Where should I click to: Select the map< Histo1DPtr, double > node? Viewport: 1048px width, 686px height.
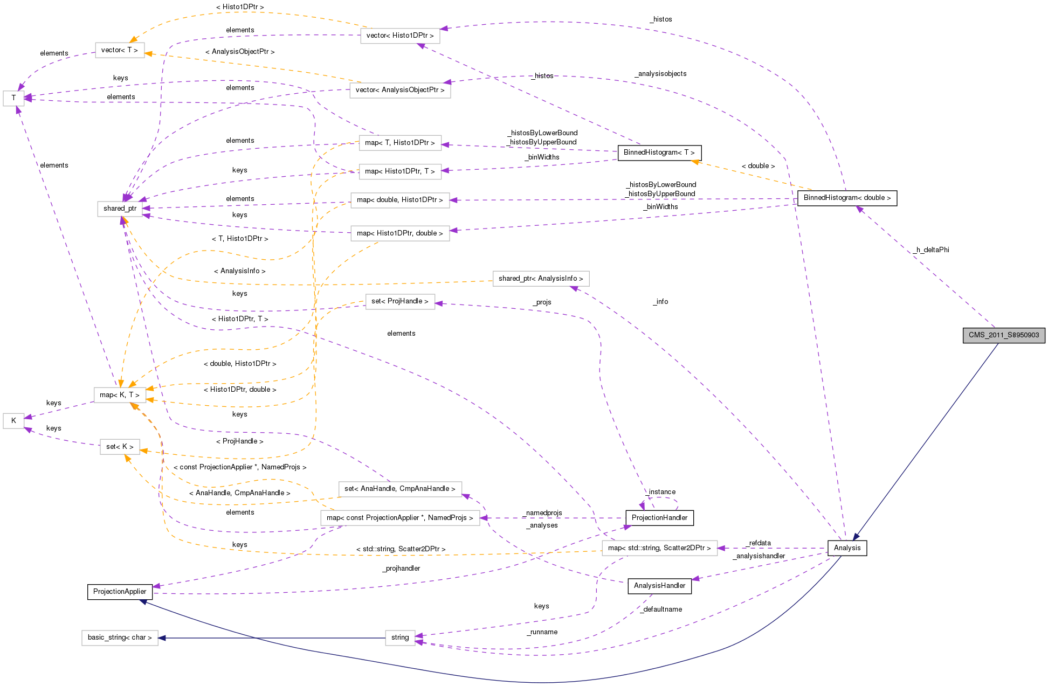tap(400, 233)
